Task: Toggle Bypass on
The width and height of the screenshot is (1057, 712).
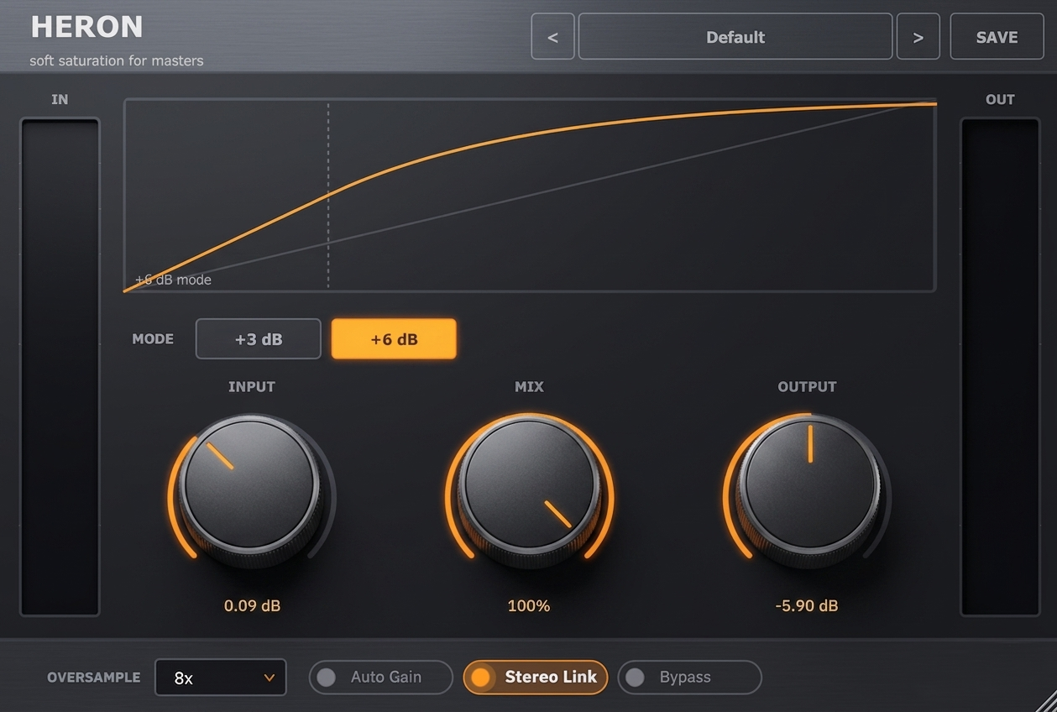Action: click(690, 677)
